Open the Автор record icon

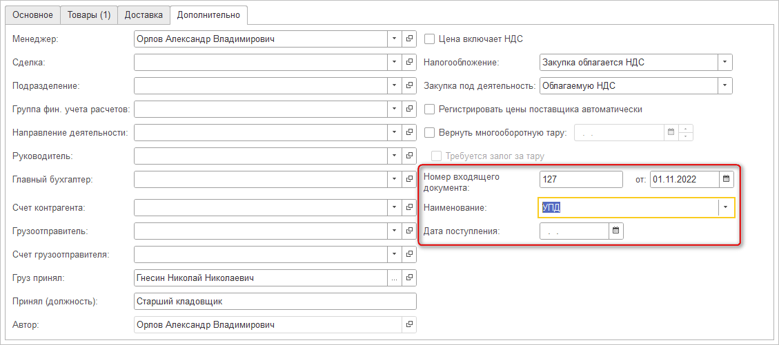(x=409, y=324)
